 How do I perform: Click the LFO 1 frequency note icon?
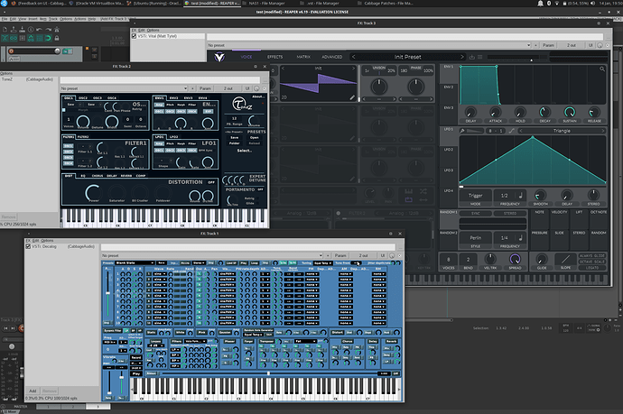point(520,196)
